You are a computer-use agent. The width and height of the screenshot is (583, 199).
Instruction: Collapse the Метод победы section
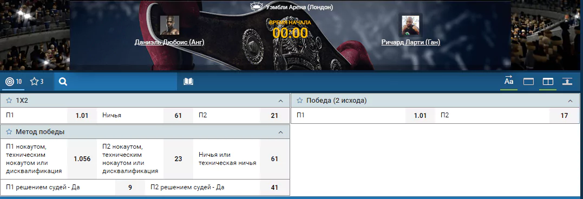click(x=281, y=132)
